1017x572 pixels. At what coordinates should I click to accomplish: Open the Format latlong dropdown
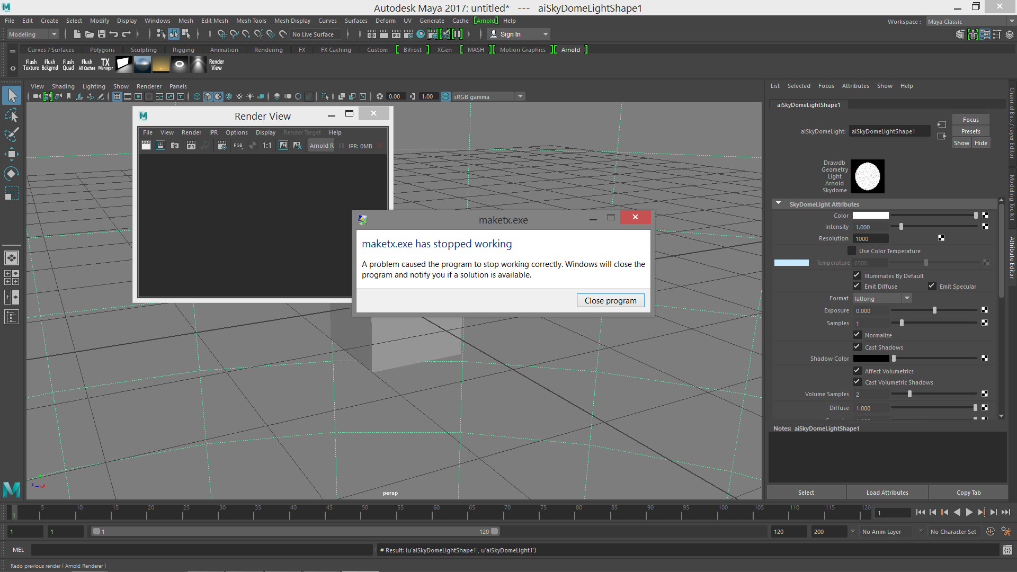[882, 299]
